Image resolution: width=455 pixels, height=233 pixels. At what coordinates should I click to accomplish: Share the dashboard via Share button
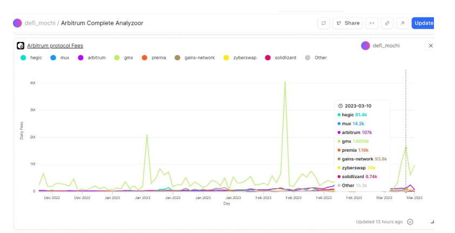[348, 23]
